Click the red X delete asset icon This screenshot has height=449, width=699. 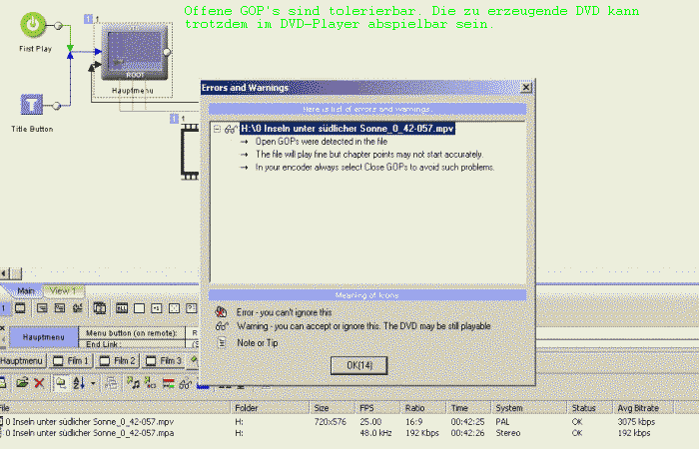pos(39,382)
